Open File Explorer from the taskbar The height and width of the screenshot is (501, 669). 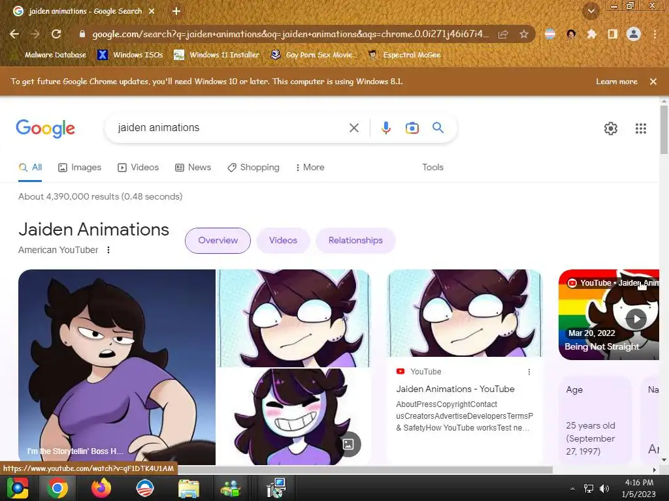189,488
